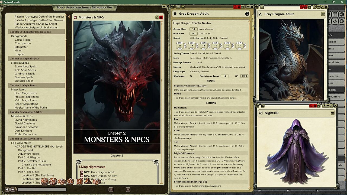The width and height of the screenshot is (347, 195).
Task: Toggle the red magnifier on the Nightsilk window
Action: [311, 106]
